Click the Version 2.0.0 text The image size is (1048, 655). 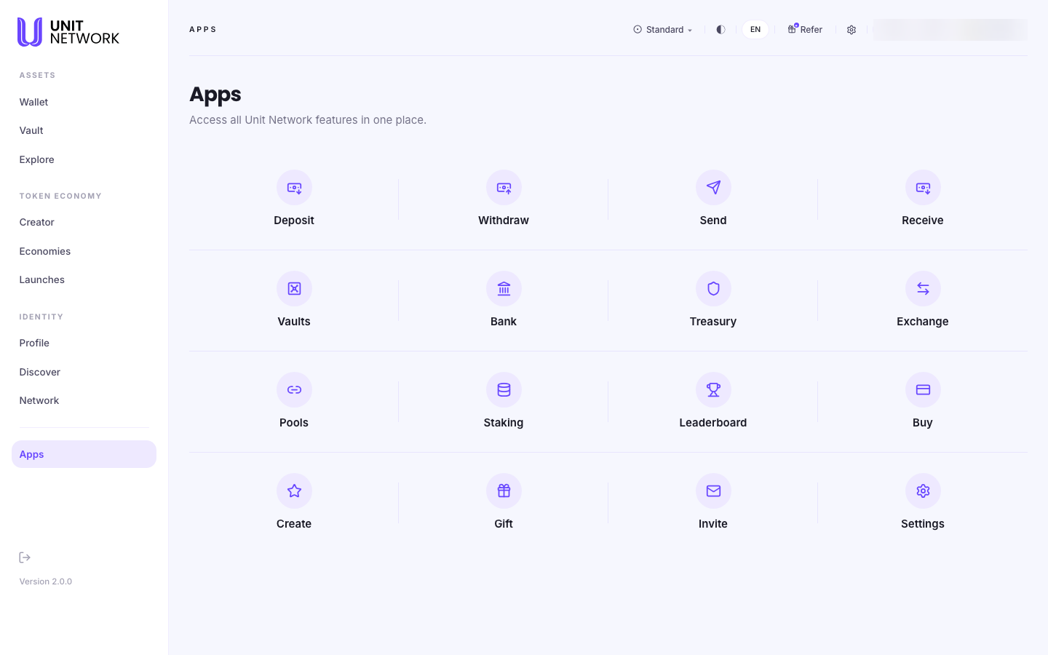46,581
